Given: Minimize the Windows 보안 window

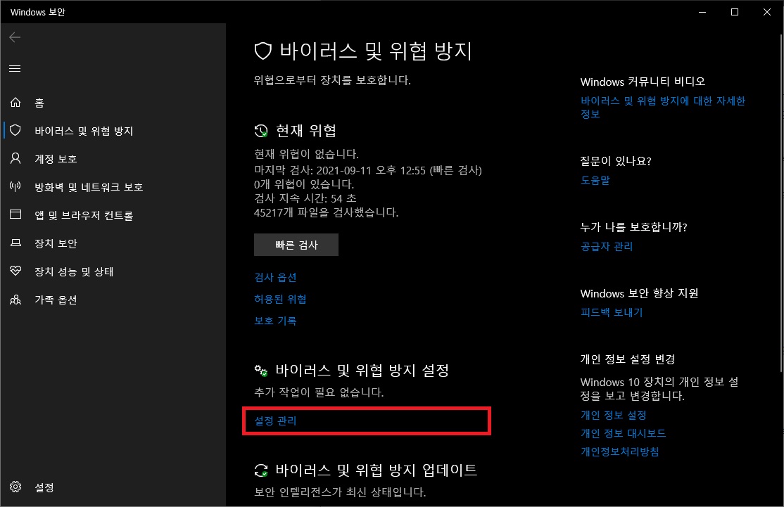Looking at the screenshot, I should pyautogui.click(x=702, y=12).
